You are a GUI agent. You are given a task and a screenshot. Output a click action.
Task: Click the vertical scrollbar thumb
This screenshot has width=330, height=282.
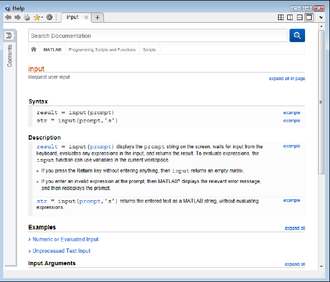321,102
